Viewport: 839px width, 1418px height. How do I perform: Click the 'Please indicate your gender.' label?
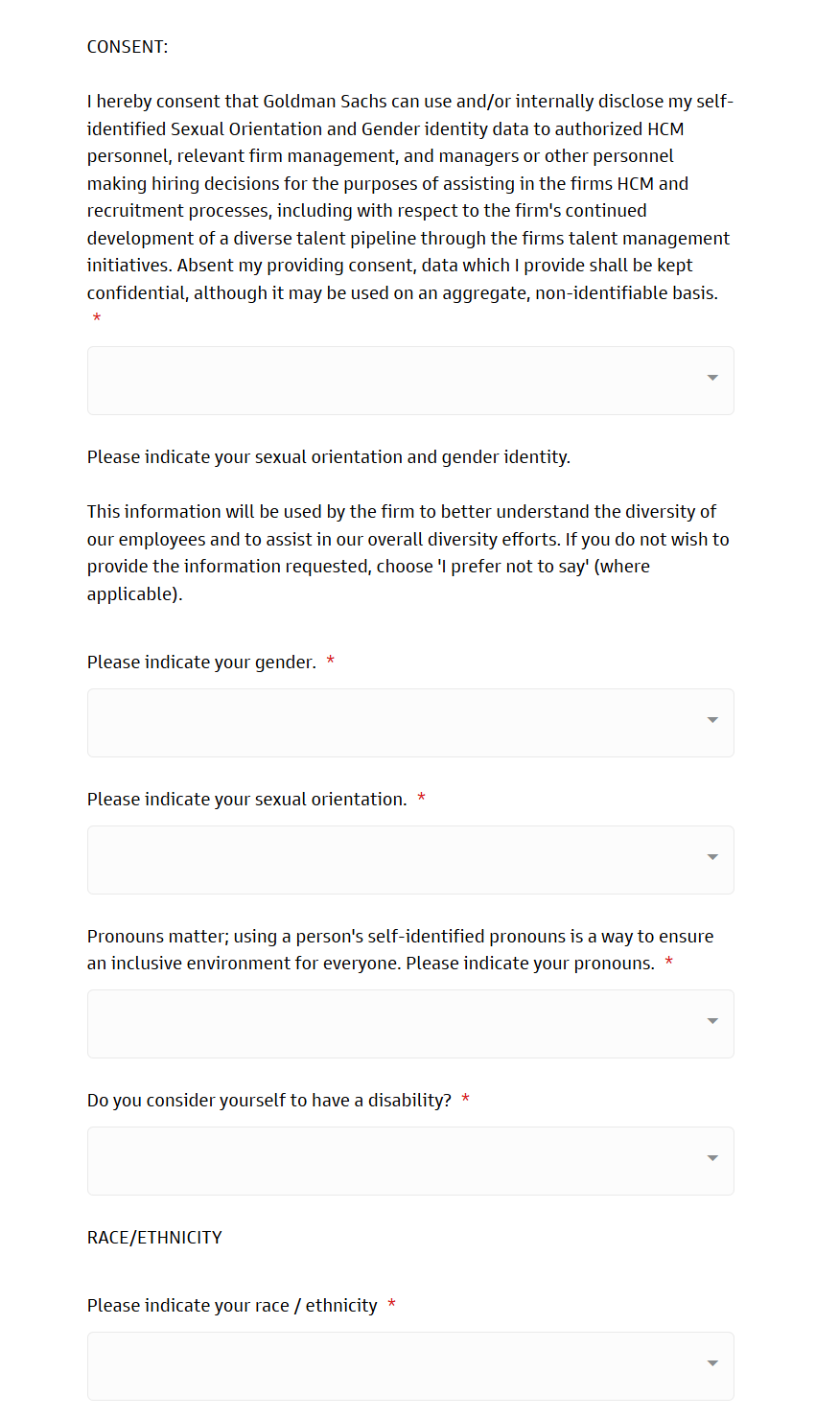(x=201, y=663)
